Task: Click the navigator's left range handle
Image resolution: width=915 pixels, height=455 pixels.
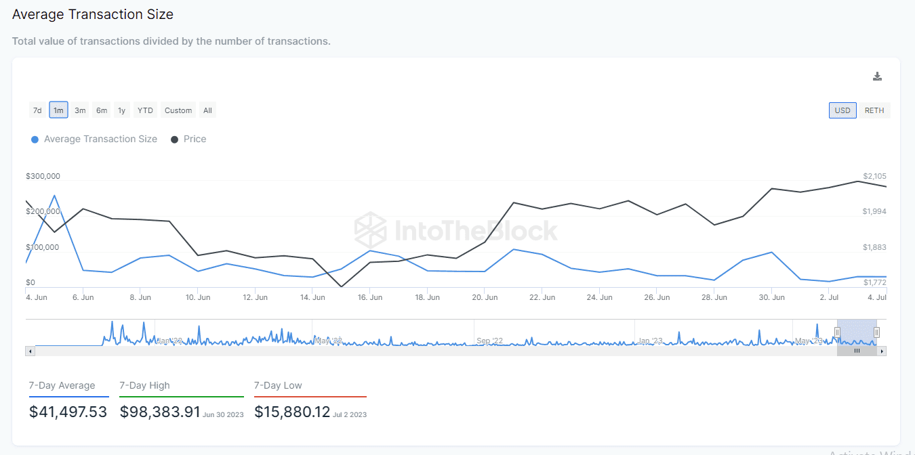Action: 837,332
